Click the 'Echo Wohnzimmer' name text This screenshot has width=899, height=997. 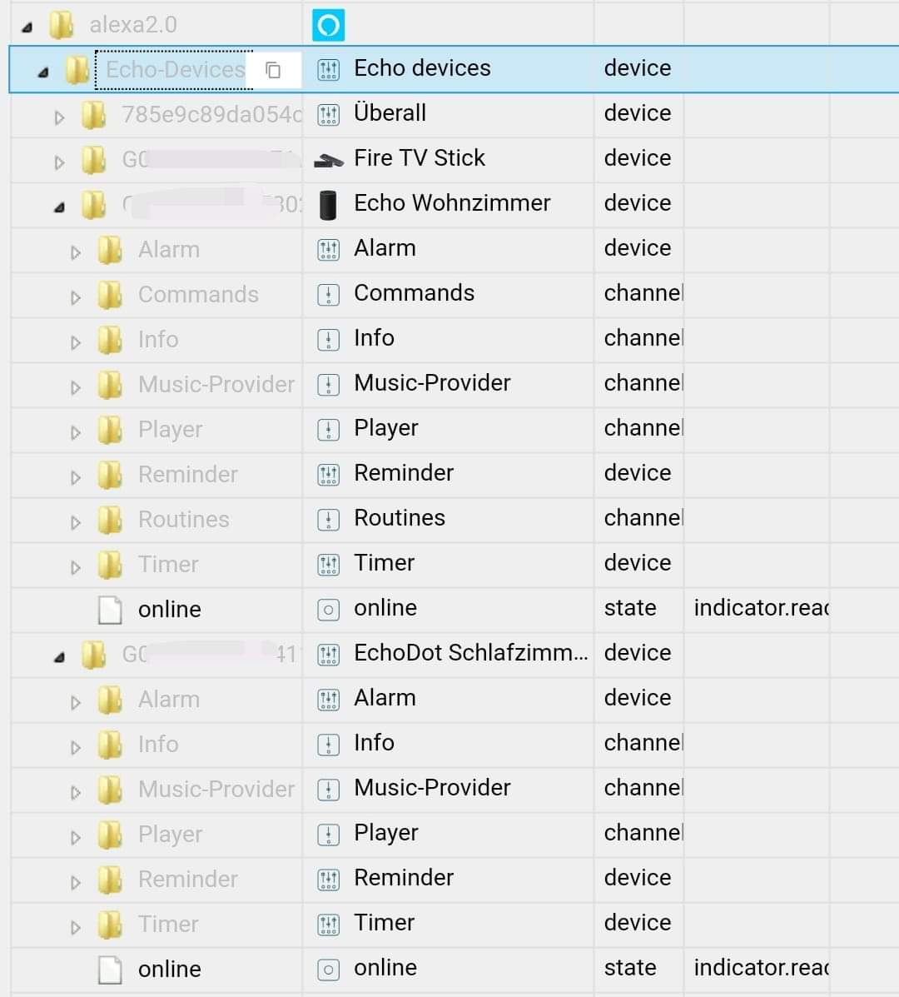pos(452,203)
